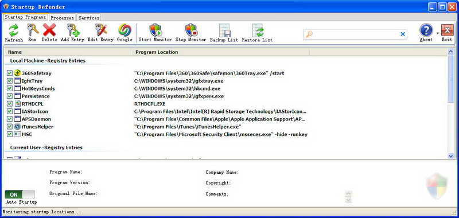Switch to the Services tab
The width and height of the screenshot is (459, 218).
point(89,18)
